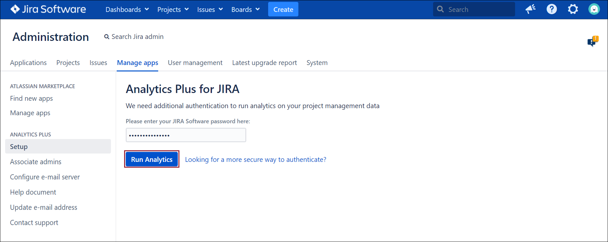Expand the Issues dropdown in top bar

(x=210, y=10)
